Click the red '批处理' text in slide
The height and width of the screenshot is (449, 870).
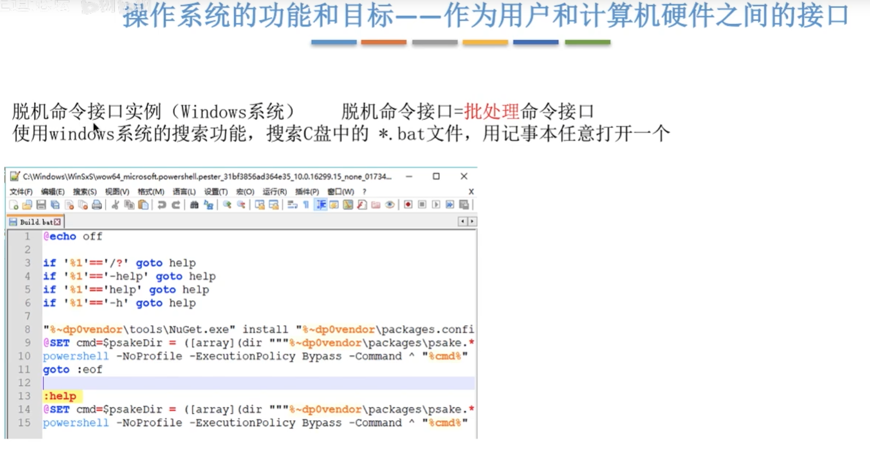click(x=491, y=111)
